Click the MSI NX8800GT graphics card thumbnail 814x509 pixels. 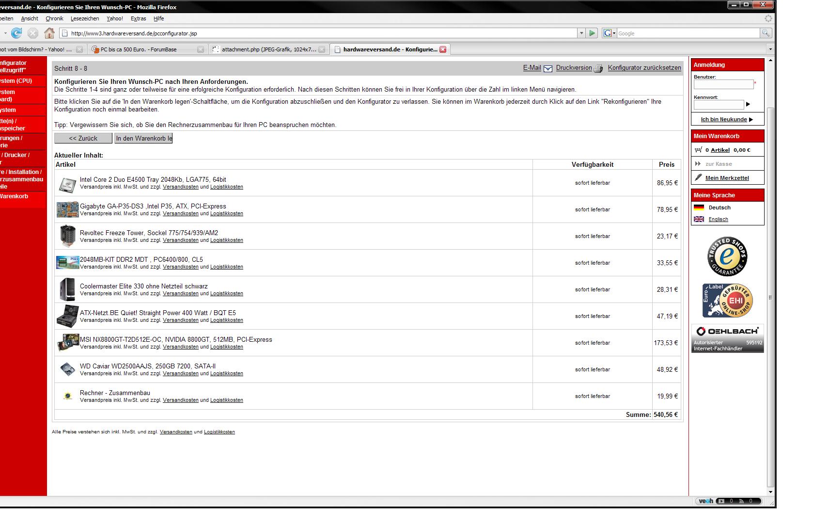tap(67, 342)
